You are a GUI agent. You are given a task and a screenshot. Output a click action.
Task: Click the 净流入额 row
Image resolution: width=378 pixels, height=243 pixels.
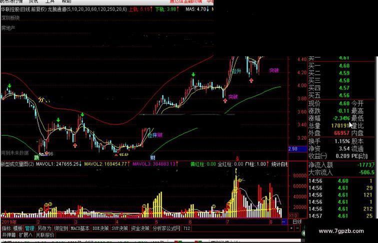pos(342,165)
